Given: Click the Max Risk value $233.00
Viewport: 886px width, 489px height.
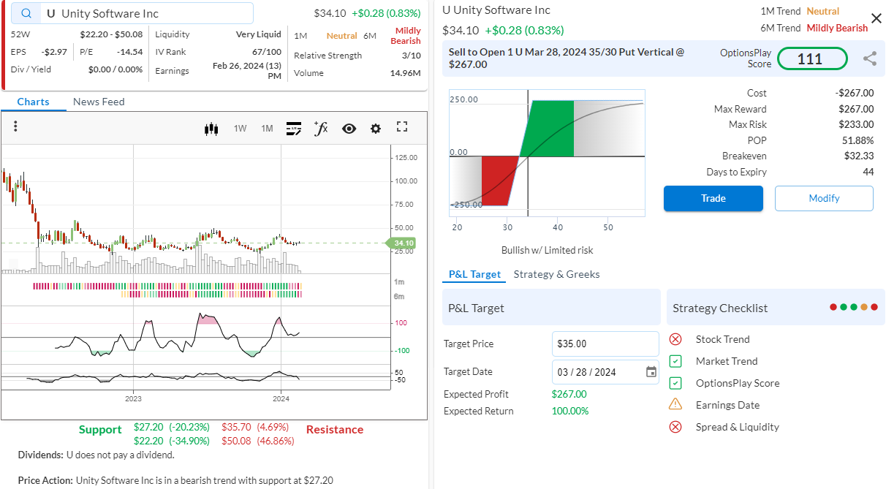Looking at the screenshot, I should click(855, 124).
